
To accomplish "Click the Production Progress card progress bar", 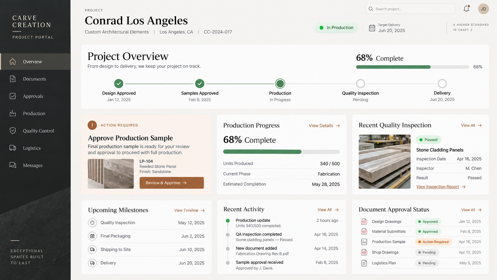I will coord(281,152).
